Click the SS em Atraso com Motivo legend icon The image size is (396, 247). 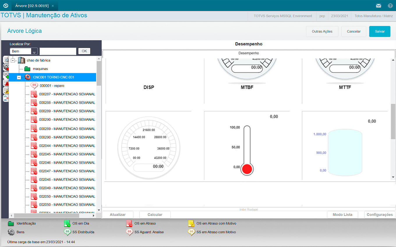tap(191, 232)
